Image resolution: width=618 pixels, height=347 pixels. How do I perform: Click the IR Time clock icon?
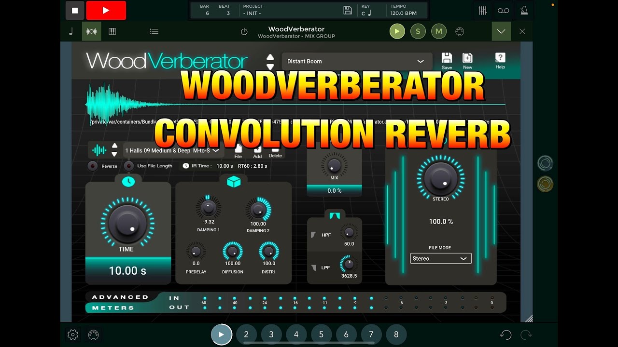(x=186, y=166)
